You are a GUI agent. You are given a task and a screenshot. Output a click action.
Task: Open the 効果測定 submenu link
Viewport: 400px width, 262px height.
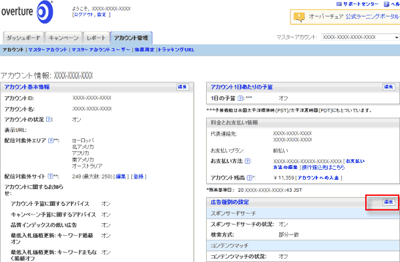(x=144, y=49)
